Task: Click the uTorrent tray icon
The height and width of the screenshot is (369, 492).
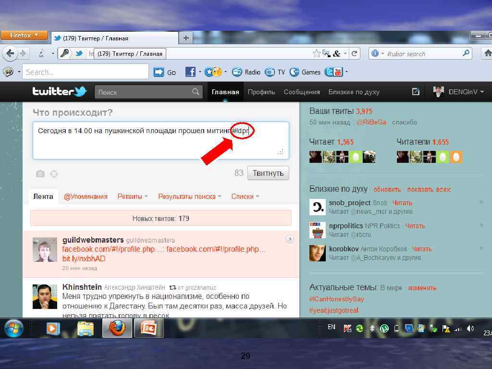Action: pos(384,328)
